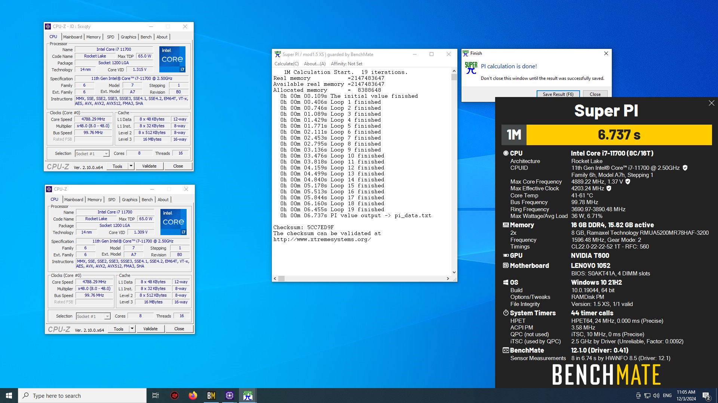The height and width of the screenshot is (403, 718).
Task: Click the taskbar clock showing 11:05 AM
Action: (686, 396)
